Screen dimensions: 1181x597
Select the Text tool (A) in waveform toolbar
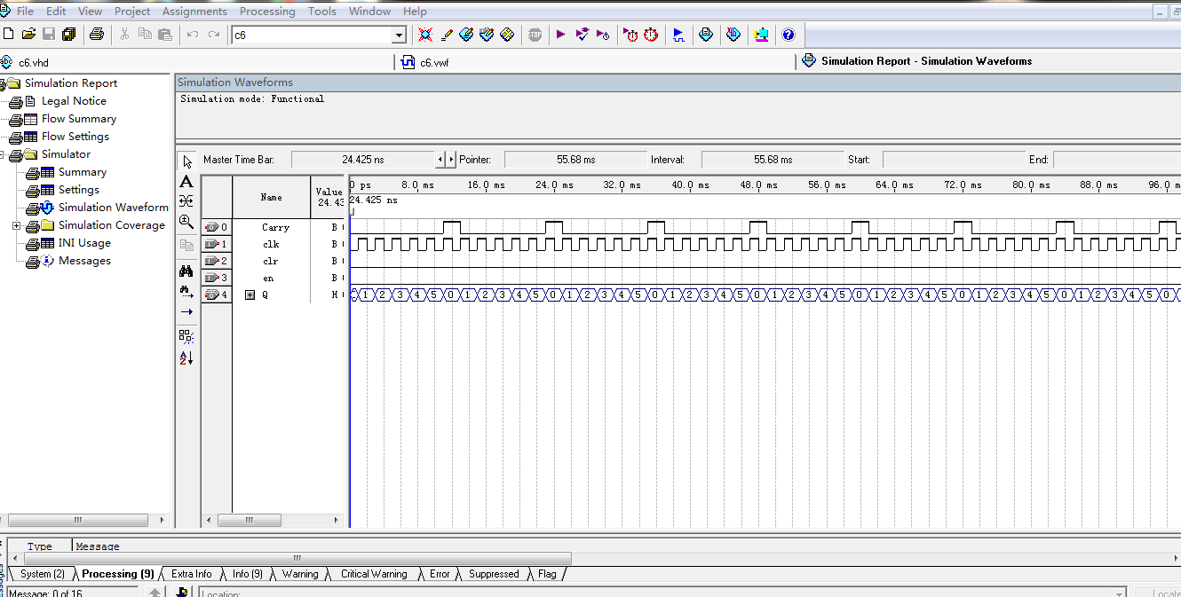click(186, 181)
